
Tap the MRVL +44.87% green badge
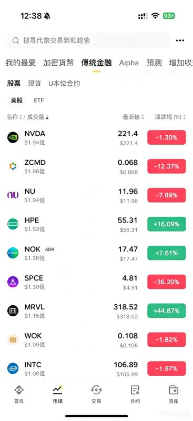tap(166, 310)
